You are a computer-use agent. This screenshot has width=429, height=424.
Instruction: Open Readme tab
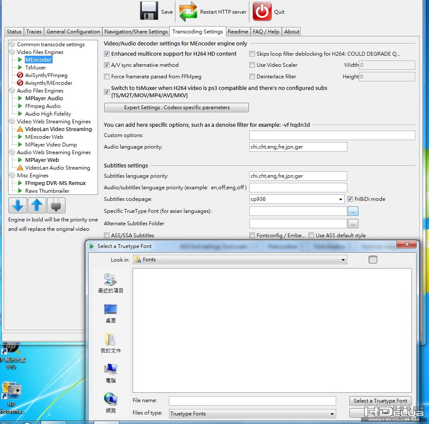click(238, 32)
